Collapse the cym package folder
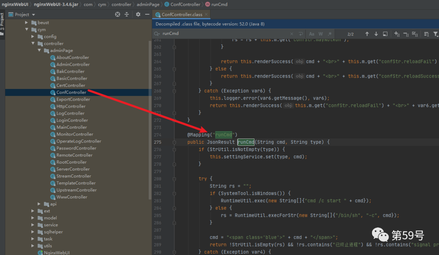Image resolution: width=439 pixels, height=255 pixels. coord(26,29)
